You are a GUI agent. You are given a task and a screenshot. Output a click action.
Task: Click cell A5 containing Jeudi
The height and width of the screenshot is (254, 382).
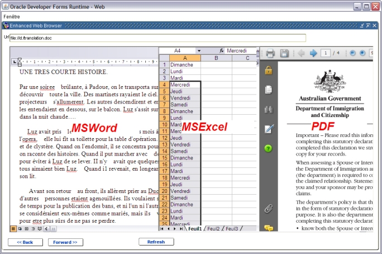[x=185, y=91]
